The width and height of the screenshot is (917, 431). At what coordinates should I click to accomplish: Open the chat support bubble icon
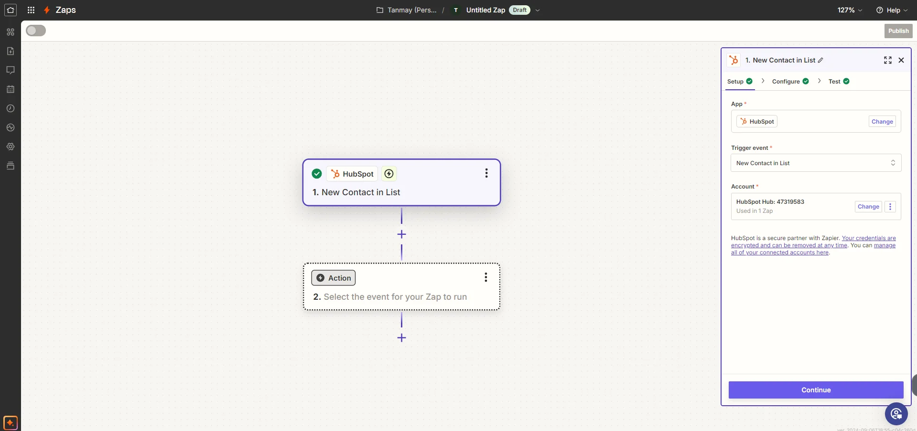896,414
